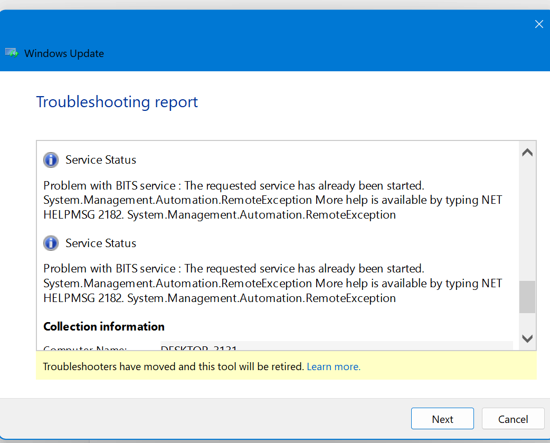Click the Next button
The width and height of the screenshot is (550, 443).
point(442,418)
